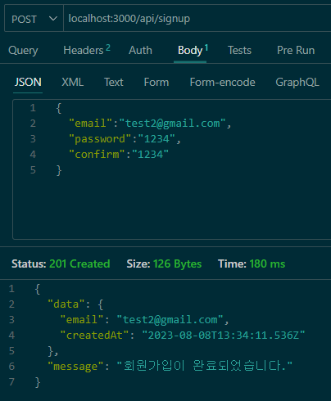Select the JSON body type
This screenshot has height=401, width=331.
28,83
